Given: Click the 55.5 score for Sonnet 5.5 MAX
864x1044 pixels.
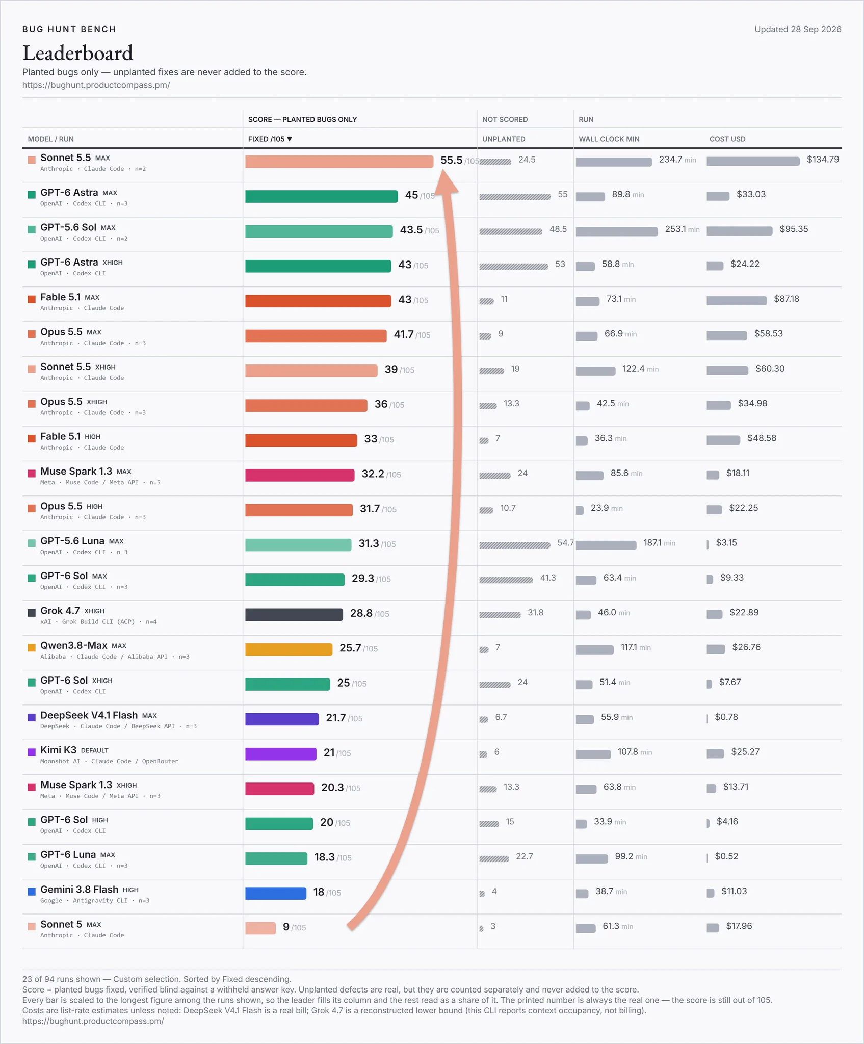Looking at the screenshot, I should [452, 160].
